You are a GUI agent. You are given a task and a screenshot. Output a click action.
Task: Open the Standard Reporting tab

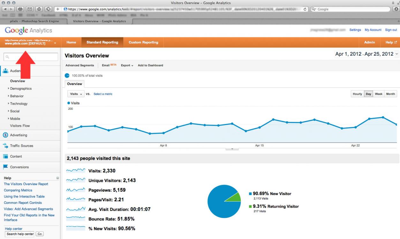(102, 42)
